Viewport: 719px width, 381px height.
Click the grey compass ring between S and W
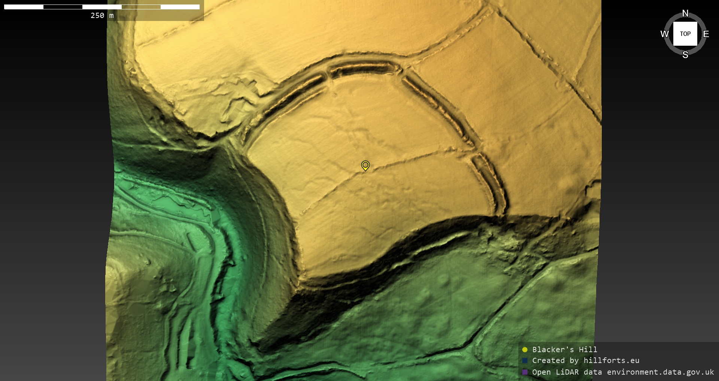(671, 48)
